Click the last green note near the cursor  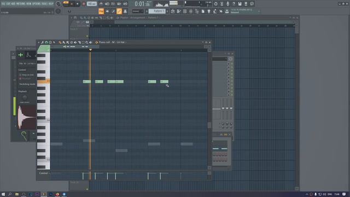pyautogui.click(x=164, y=82)
